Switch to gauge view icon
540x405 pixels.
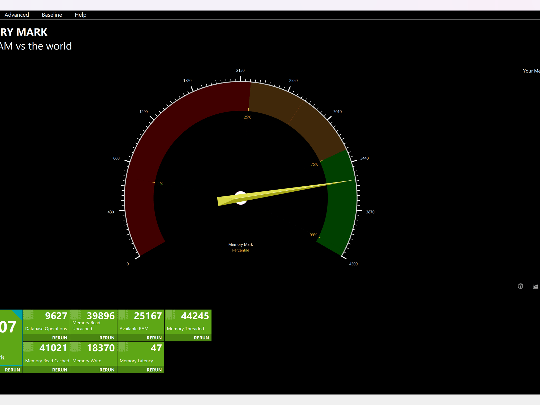point(520,286)
